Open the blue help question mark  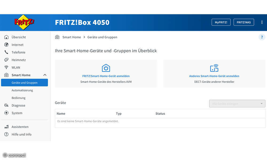262,37
